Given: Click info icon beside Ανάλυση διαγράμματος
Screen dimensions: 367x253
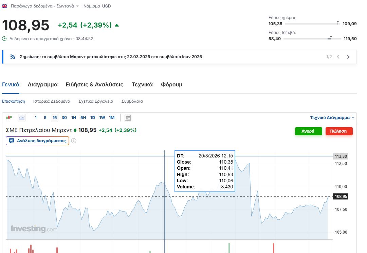Looking at the screenshot, I should tap(74, 141).
